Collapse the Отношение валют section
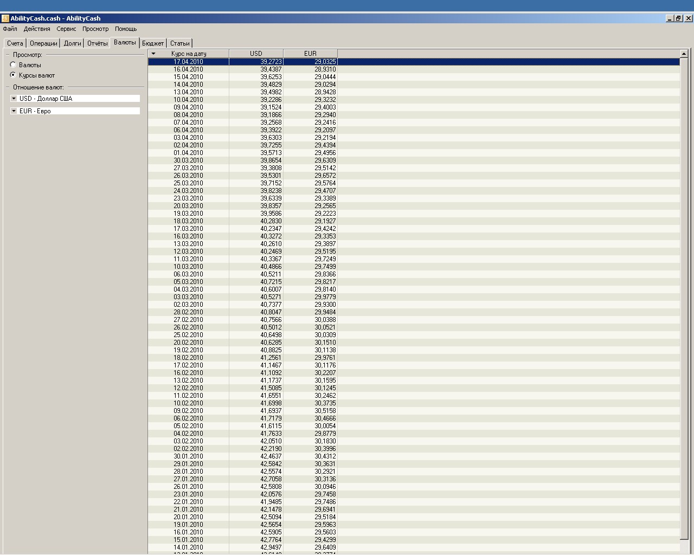This screenshot has height=555, width=694. 8,87
